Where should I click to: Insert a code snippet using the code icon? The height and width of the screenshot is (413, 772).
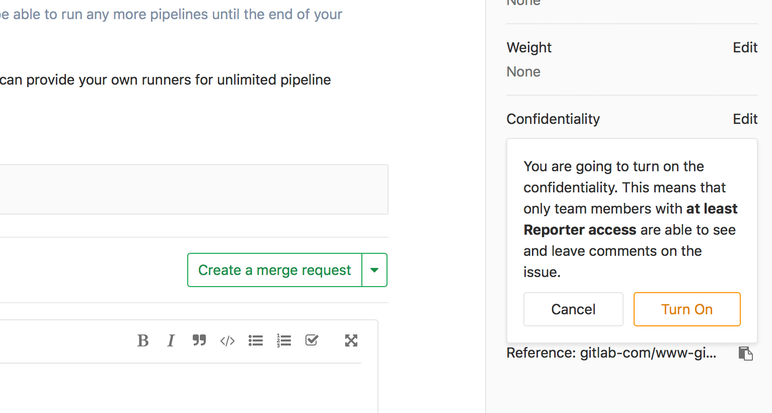click(x=227, y=340)
